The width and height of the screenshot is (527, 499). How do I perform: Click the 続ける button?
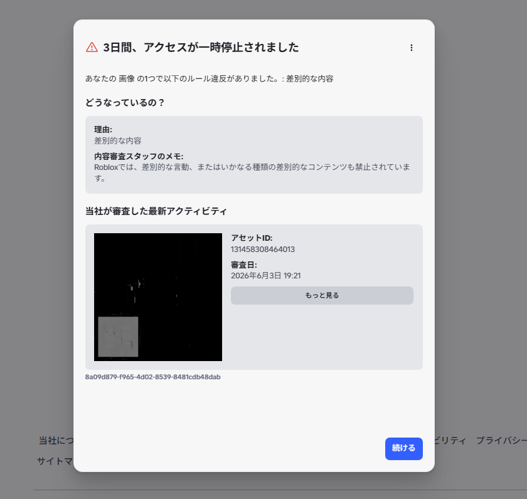coord(403,448)
